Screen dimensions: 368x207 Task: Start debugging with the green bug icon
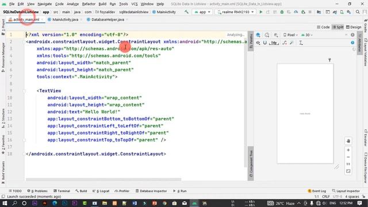pos(282,12)
